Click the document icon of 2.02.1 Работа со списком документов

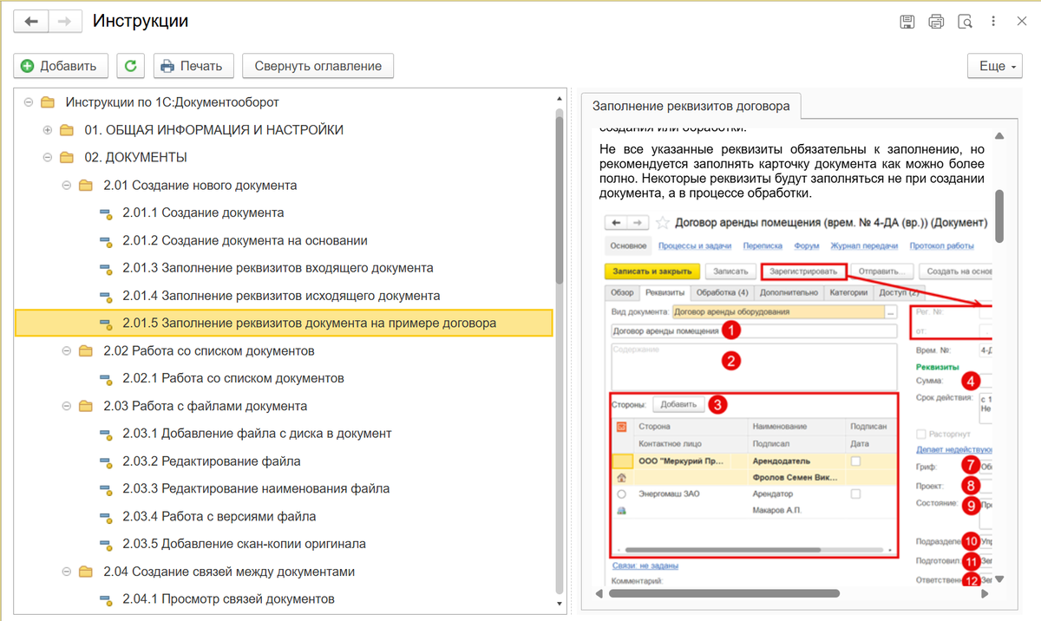(x=105, y=379)
